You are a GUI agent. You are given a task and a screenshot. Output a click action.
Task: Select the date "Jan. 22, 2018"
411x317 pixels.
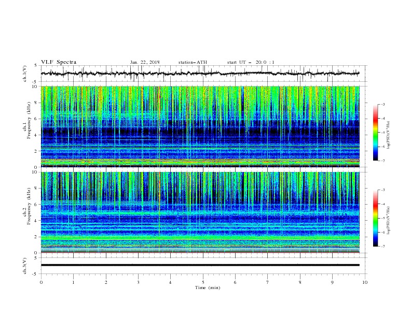point(145,62)
